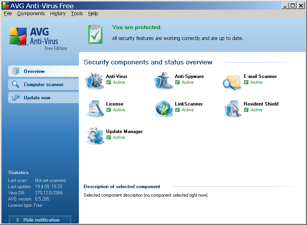
Task: Minimize the AVG Anti-Virus window
Action: click(285, 6)
